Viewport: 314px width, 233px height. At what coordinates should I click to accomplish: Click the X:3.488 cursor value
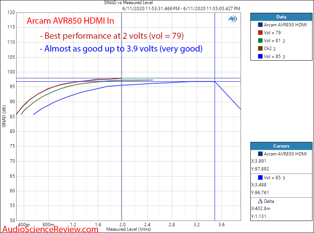coord(259,185)
